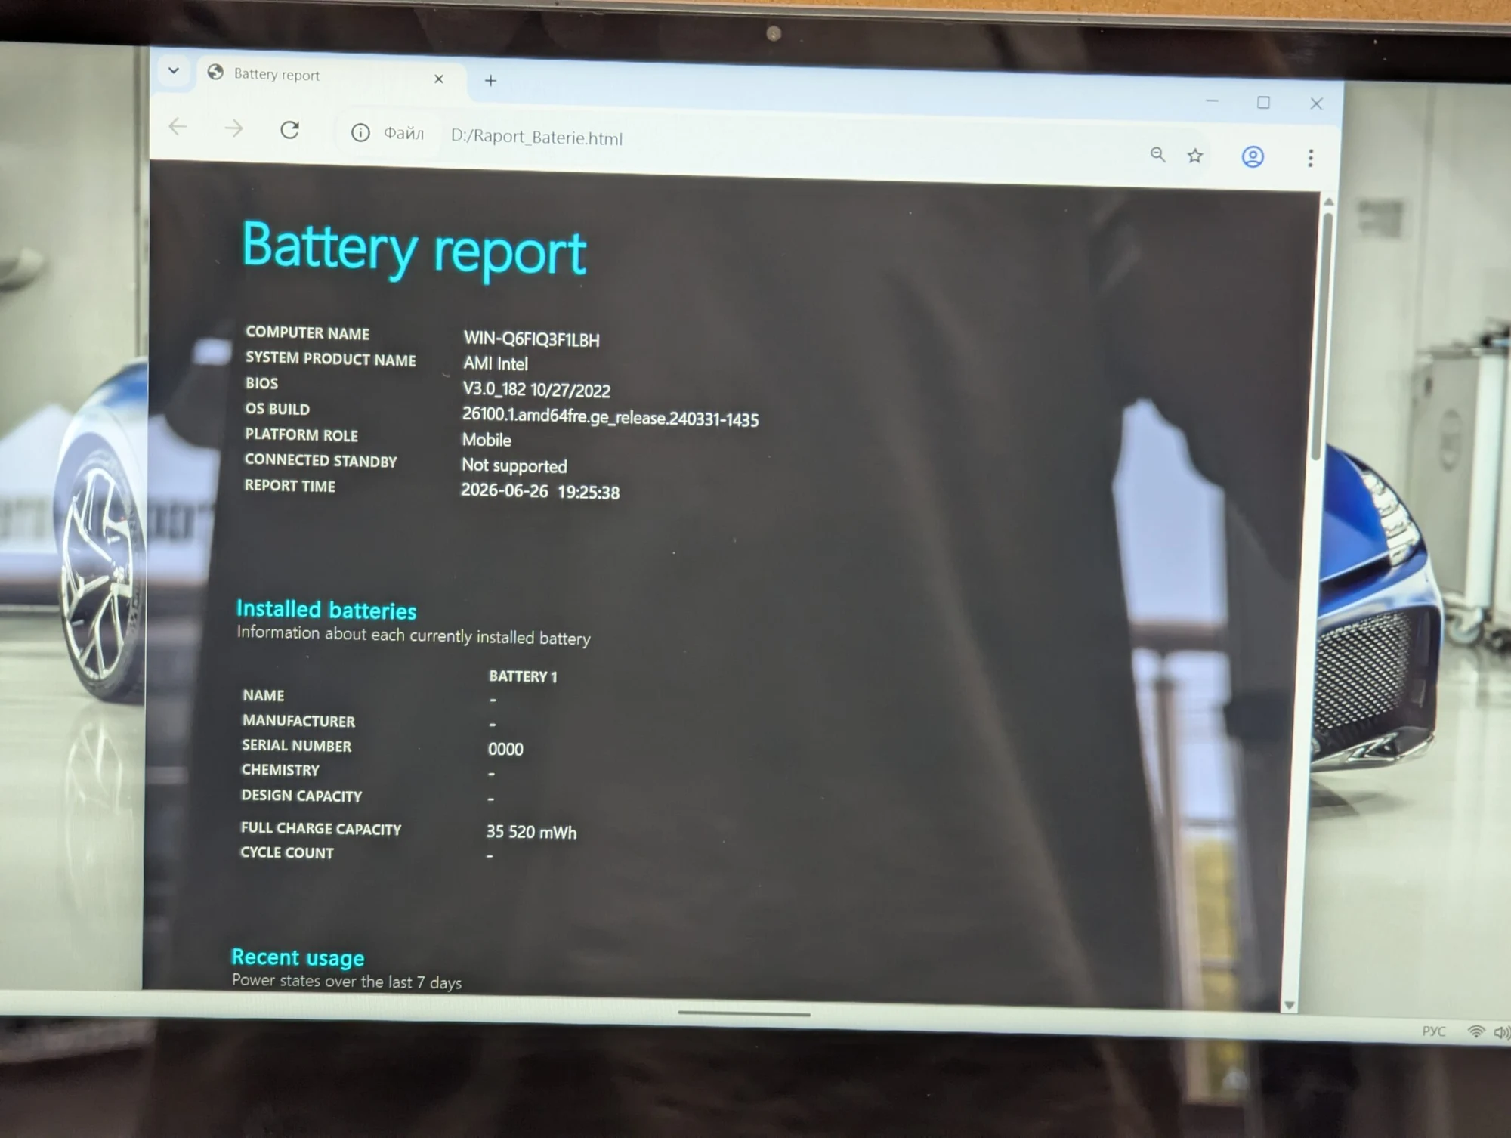The image size is (1511, 1138).
Task: Click the zoom magnifier icon in address bar
Action: point(1157,155)
